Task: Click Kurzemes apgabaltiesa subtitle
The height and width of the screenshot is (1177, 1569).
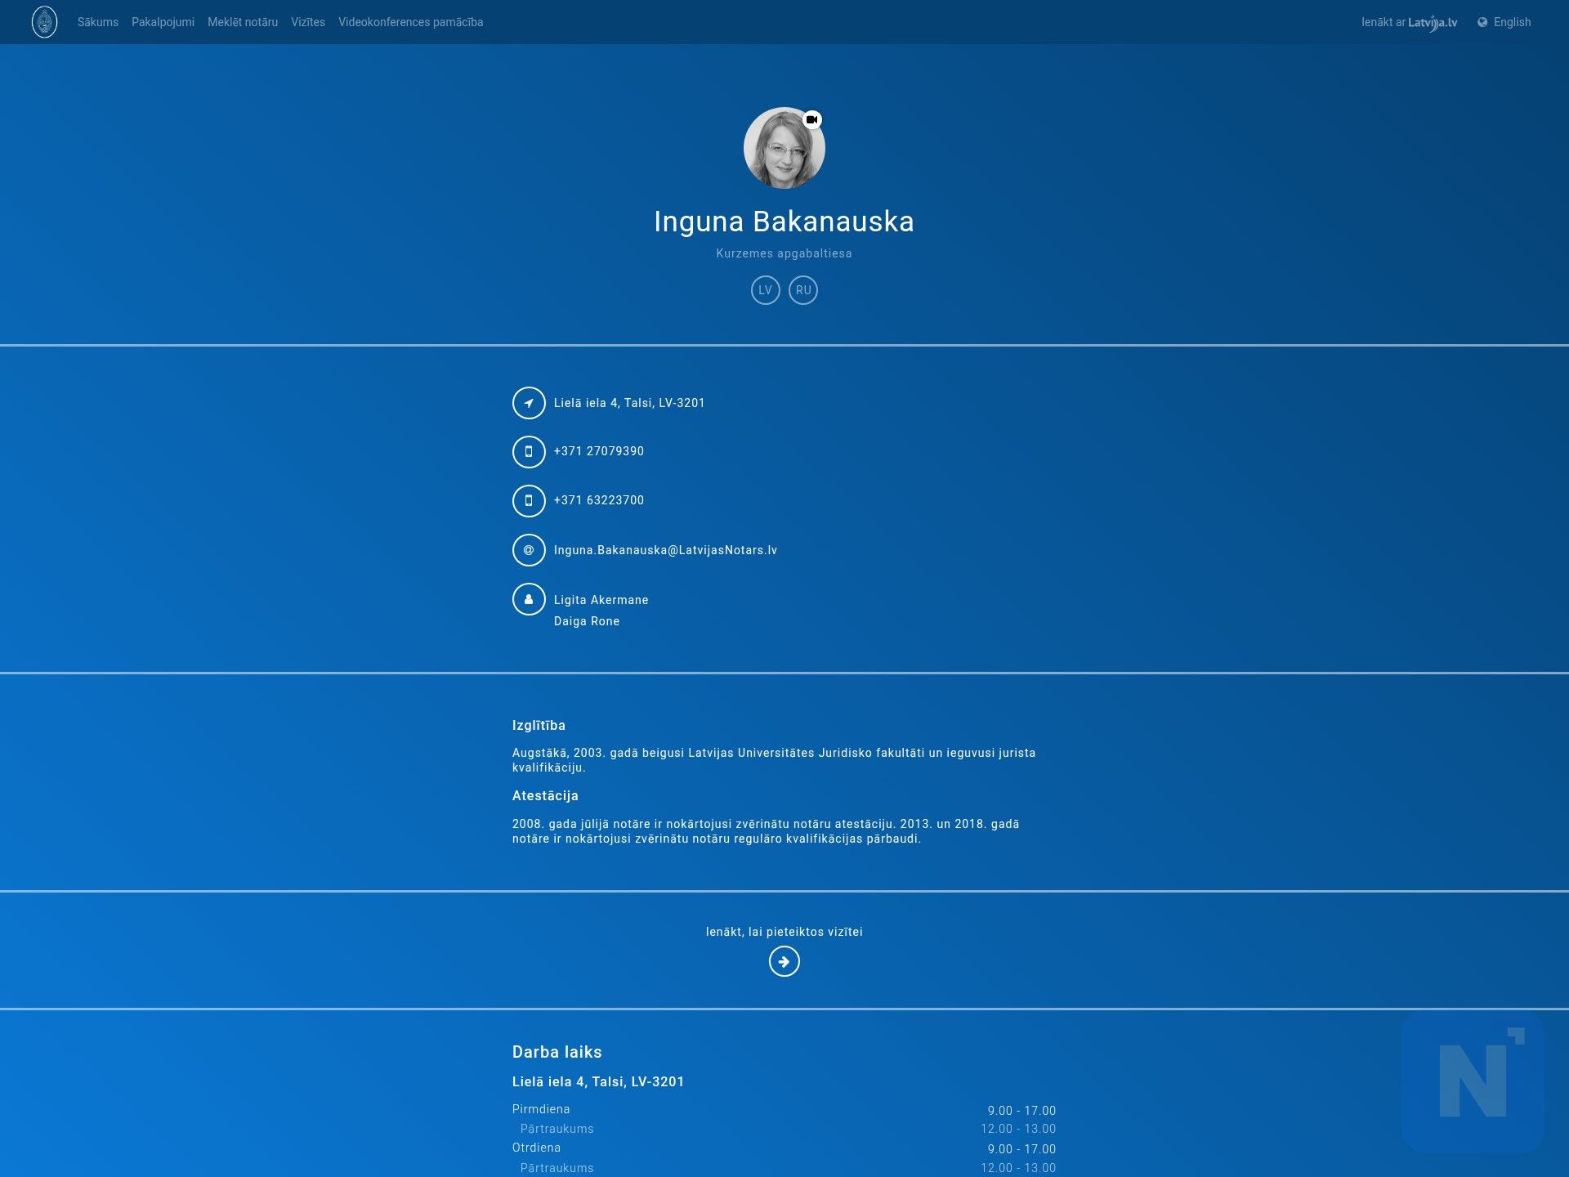Action: click(x=784, y=253)
